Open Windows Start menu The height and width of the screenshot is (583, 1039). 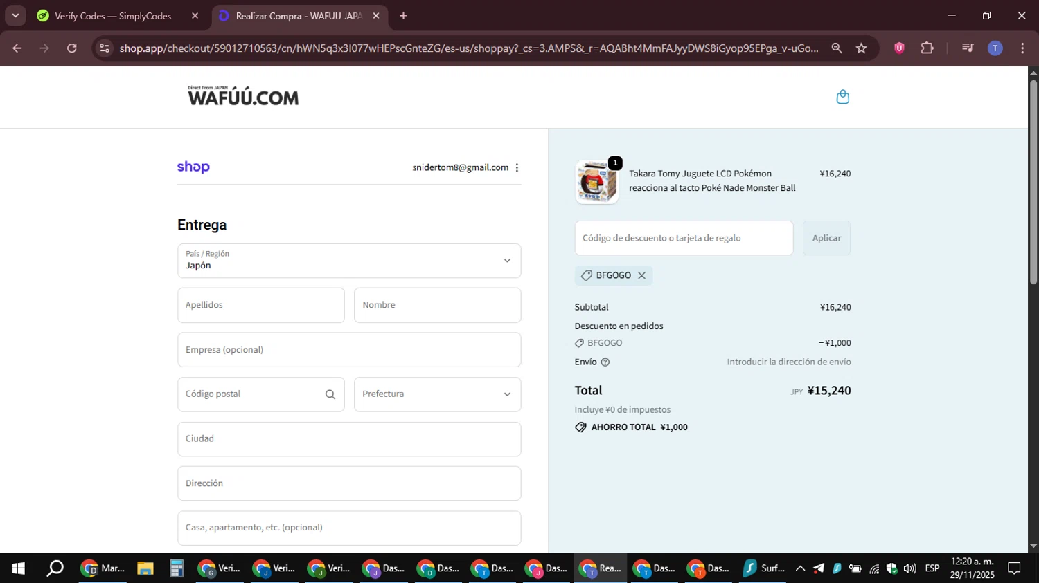click(19, 568)
